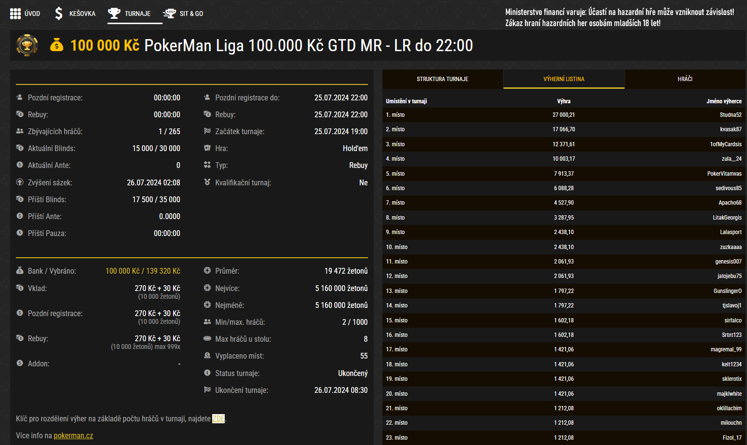Open the pokerman.cz link
747x445 pixels.
click(73, 435)
